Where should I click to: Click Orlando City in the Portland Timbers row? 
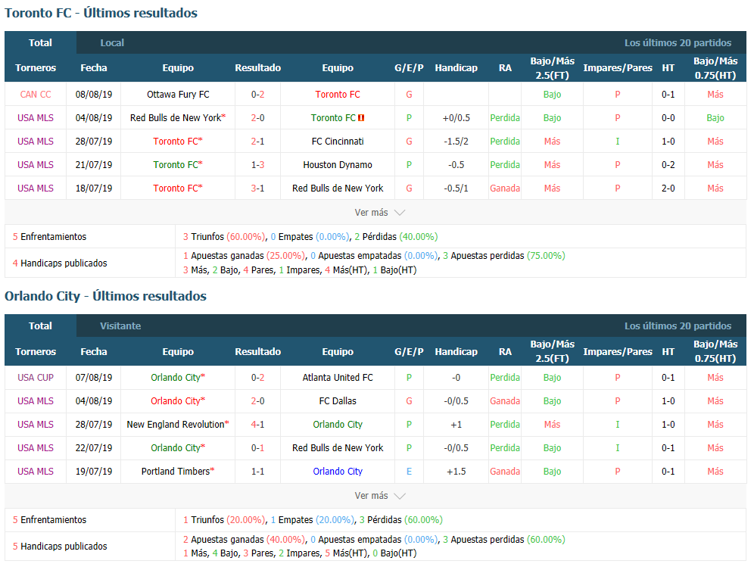338,472
